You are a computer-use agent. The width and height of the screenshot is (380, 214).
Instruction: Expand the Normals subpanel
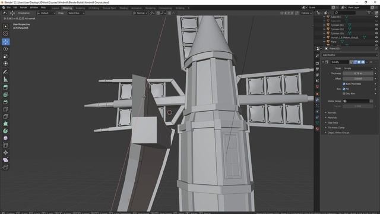[x=332, y=112]
